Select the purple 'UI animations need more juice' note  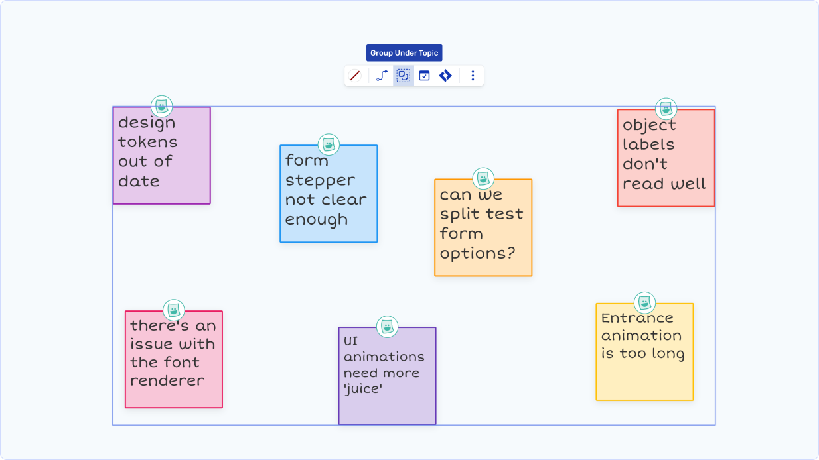coord(387,381)
